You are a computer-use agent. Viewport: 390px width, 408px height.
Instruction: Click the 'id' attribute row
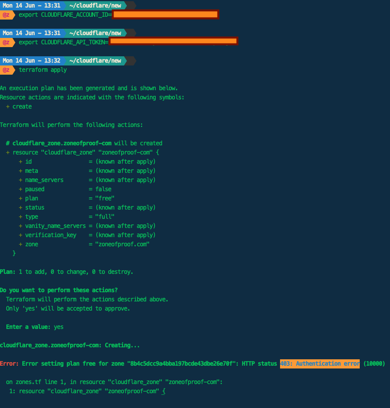coord(87,162)
